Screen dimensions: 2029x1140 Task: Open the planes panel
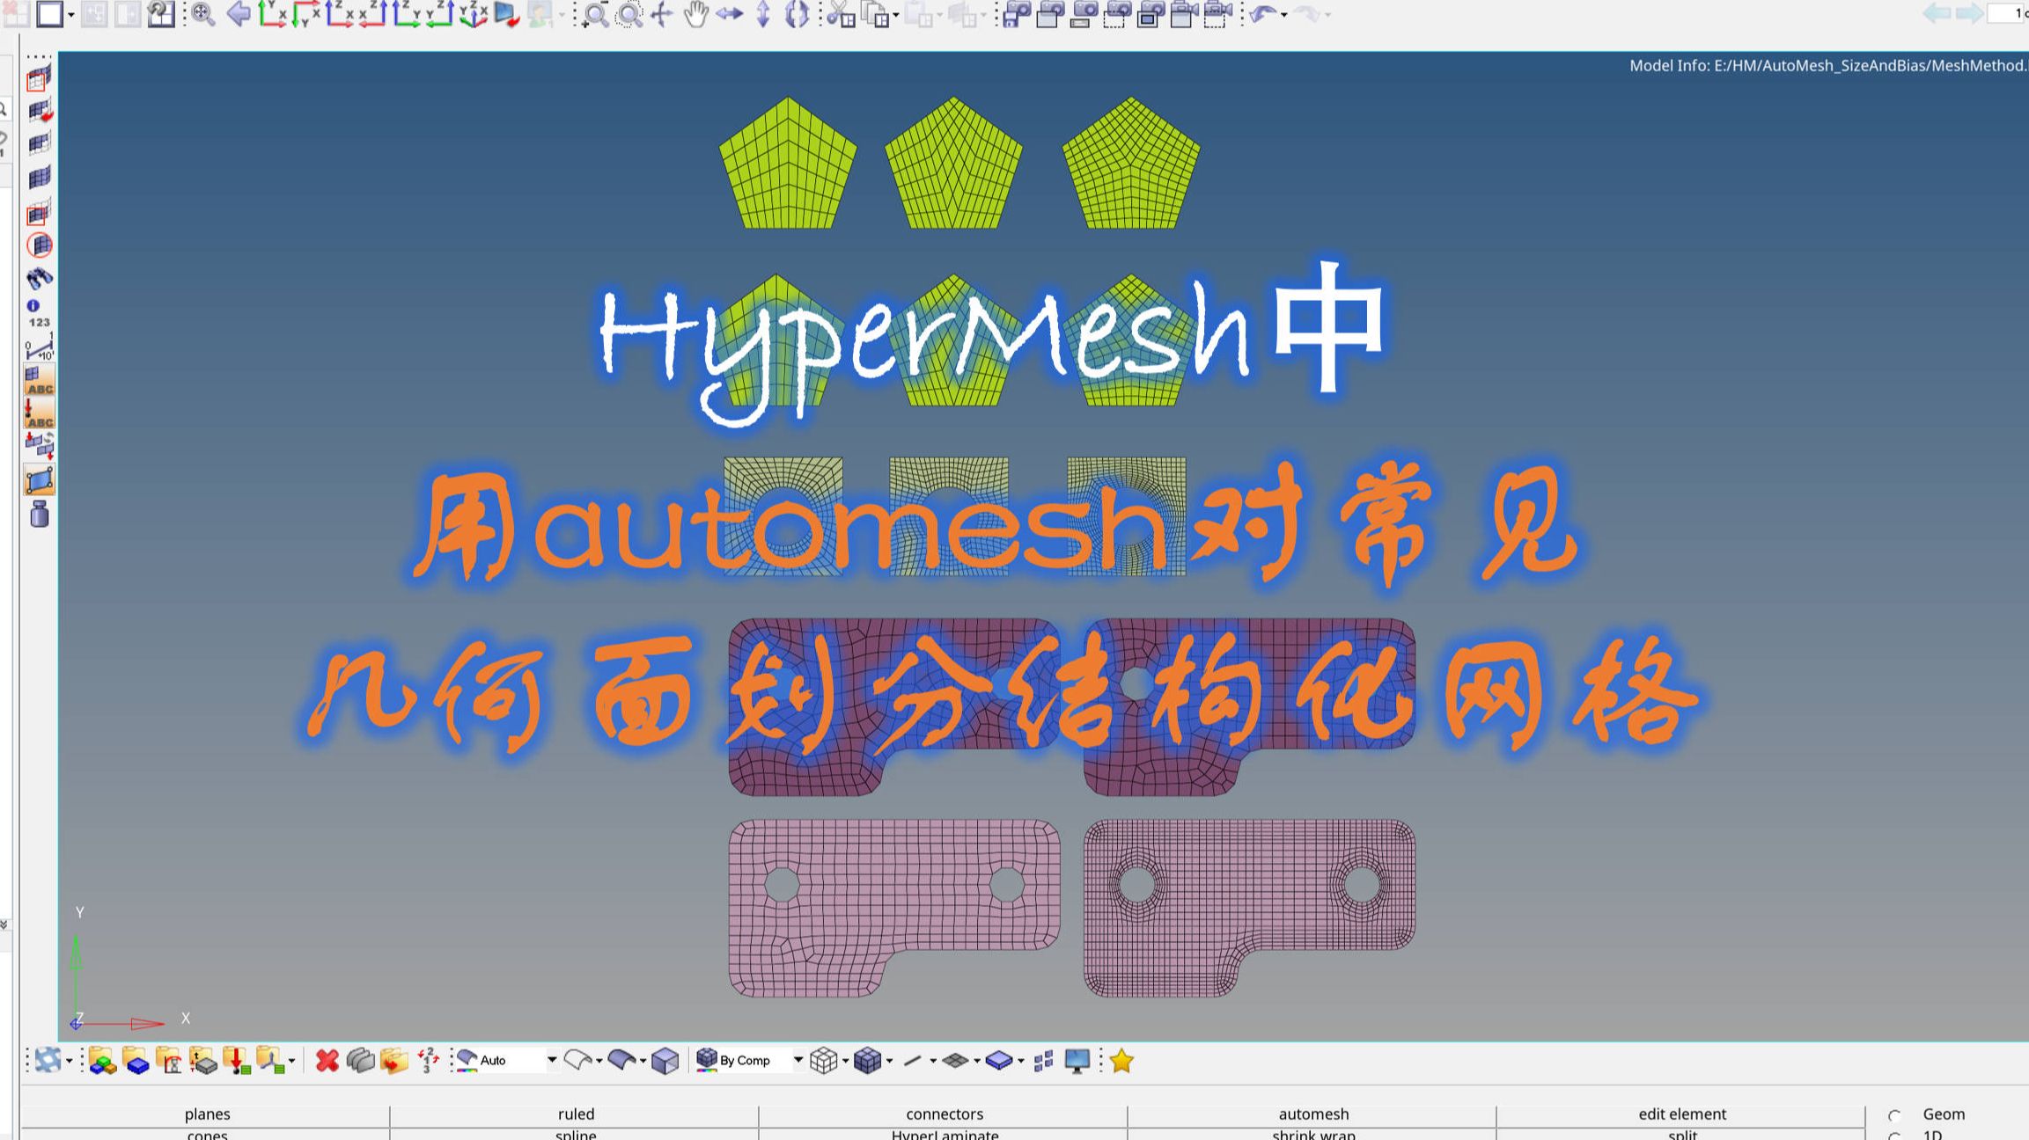click(207, 1114)
